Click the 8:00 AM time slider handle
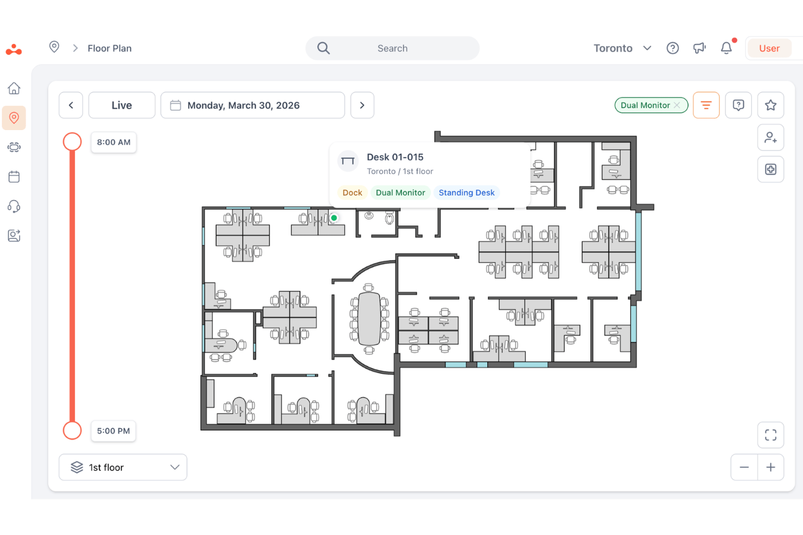Image resolution: width=803 pixels, height=535 pixels. (x=72, y=142)
